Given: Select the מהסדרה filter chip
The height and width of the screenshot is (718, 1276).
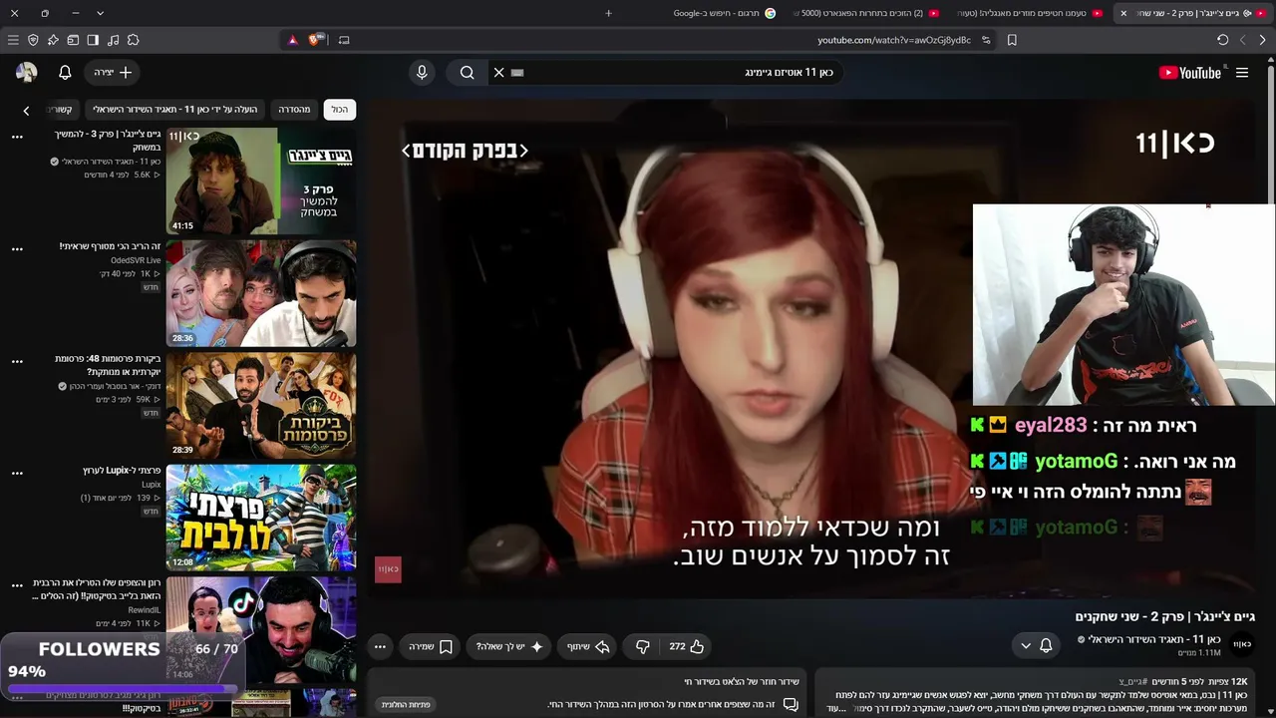Looking at the screenshot, I should (294, 110).
